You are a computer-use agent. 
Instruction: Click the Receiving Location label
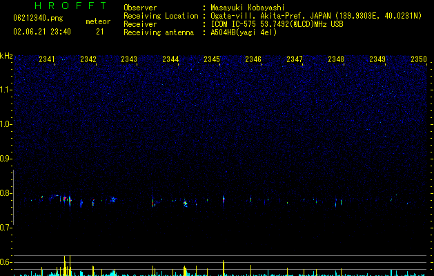161,16
